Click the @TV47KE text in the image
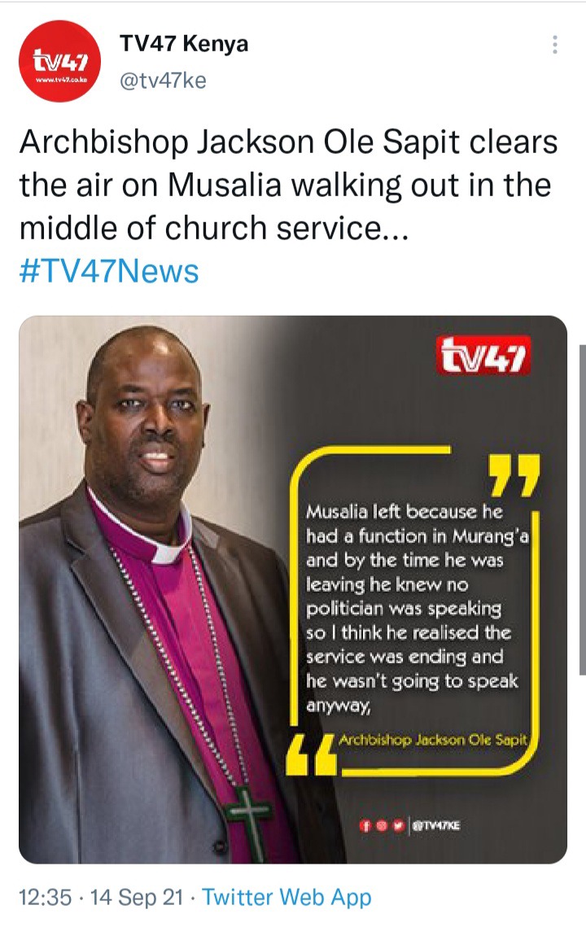Screen dimensions: 586x927 [435, 826]
